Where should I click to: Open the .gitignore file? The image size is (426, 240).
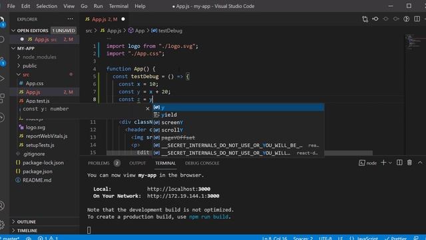[x=34, y=154]
